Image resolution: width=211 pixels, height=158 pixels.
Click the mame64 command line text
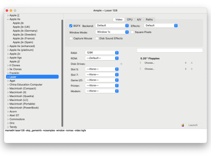[46, 130]
